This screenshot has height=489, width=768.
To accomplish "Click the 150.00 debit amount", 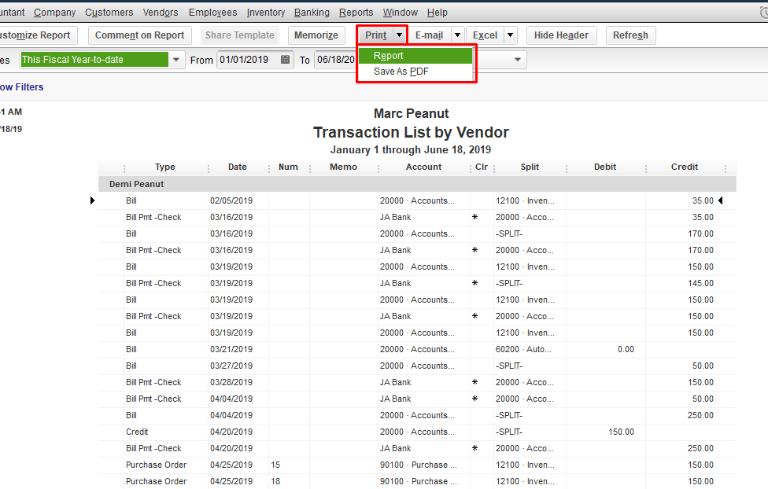I will pyautogui.click(x=621, y=432).
